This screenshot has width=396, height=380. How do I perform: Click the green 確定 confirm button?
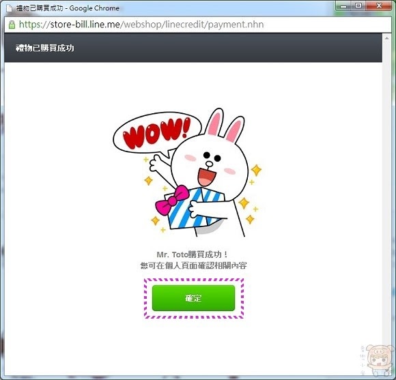point(193,298)
